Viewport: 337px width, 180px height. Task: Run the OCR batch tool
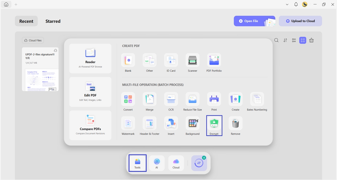pyautogui.click(x=171, y=99)
